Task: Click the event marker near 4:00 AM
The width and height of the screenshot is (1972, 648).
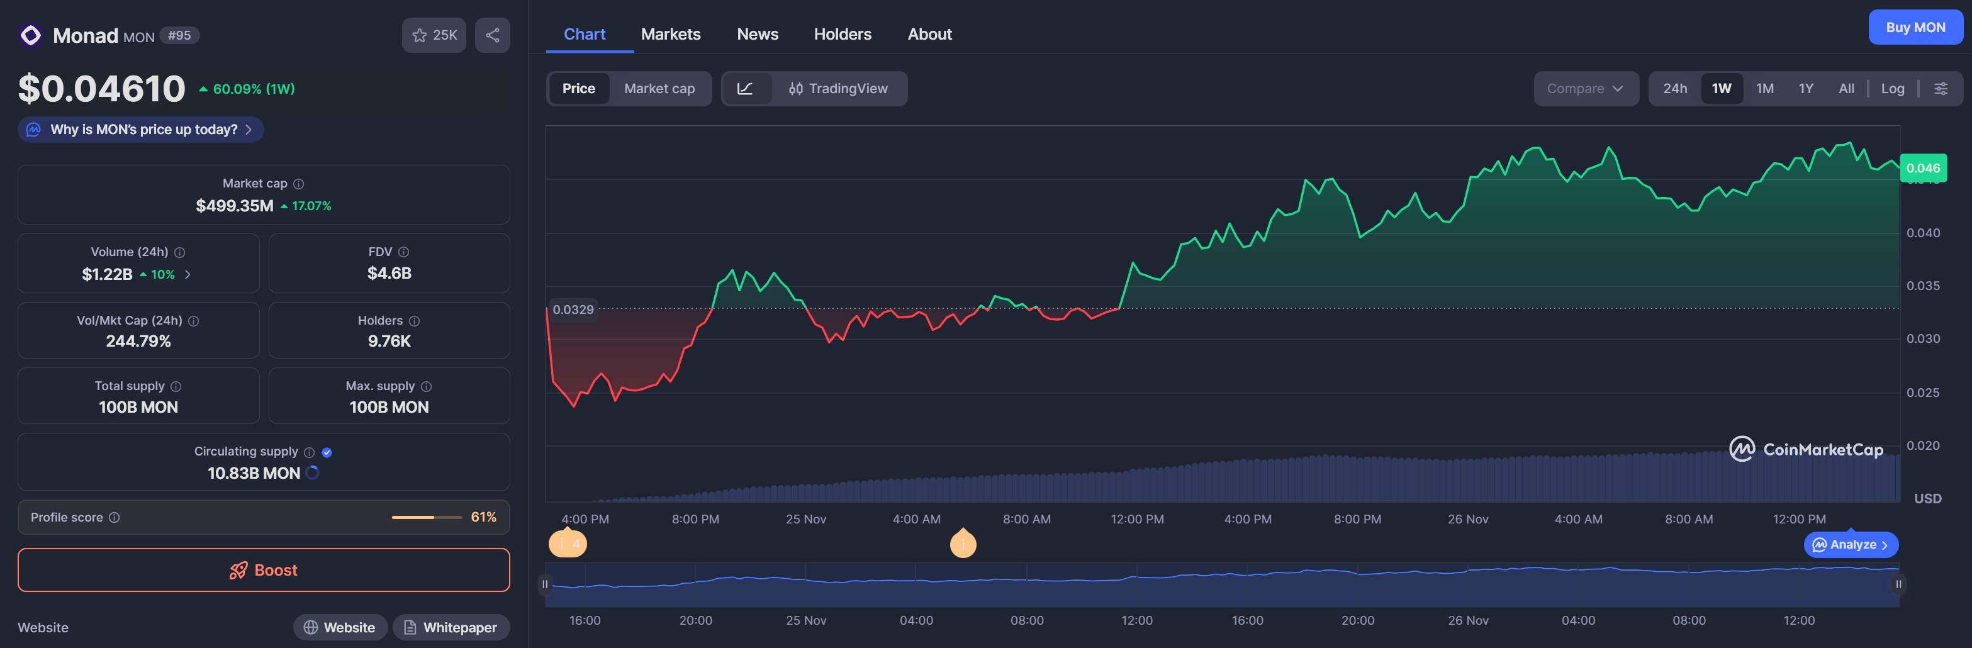Action: 962,544
